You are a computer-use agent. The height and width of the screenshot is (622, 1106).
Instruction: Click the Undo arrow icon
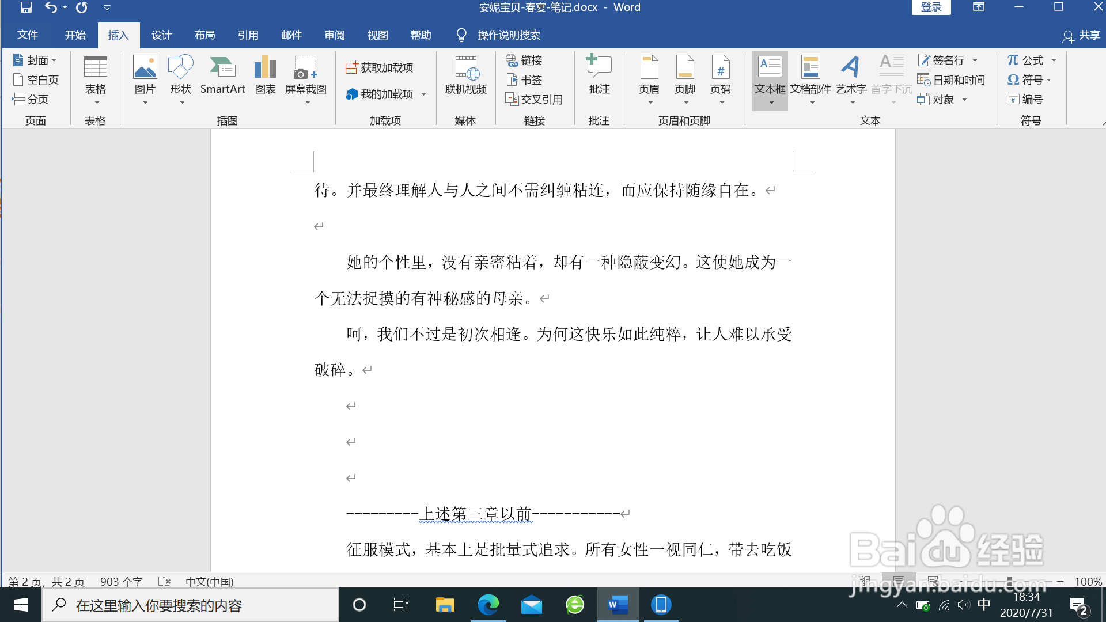[x=51, y=7]
